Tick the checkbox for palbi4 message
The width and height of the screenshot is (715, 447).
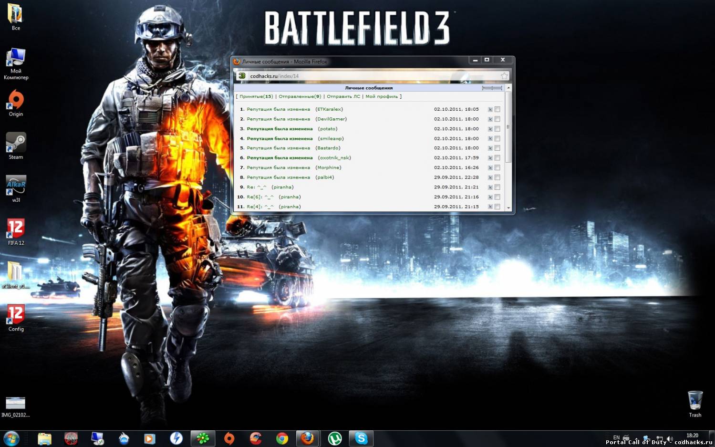[x=497, y=177]
